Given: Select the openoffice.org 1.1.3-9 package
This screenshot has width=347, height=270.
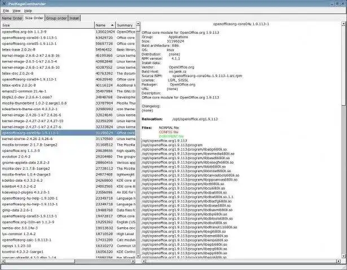Looking at the screenshot, I should pos(68,151).
